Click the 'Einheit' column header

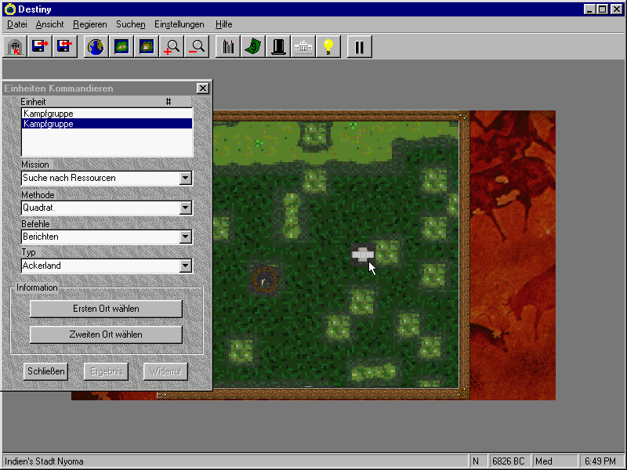pyautogui.click(x=33, y=102)
